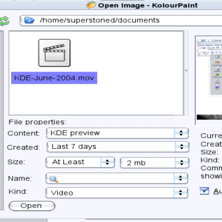The height and width of the screenshot is (222, 222).
Task: Click inside the Name search input field
Action: click(116, 179)
